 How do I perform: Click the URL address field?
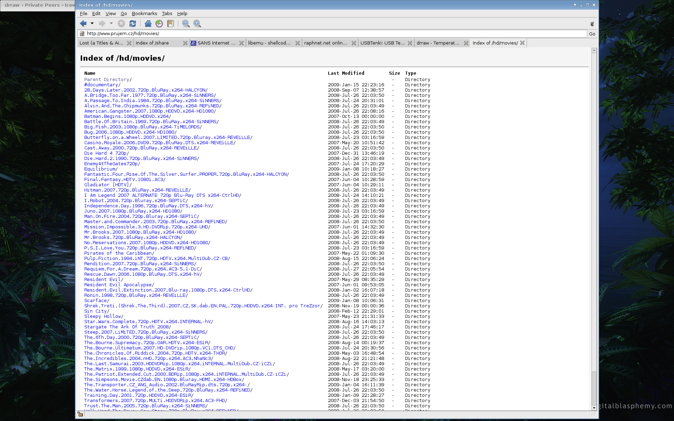333,34
